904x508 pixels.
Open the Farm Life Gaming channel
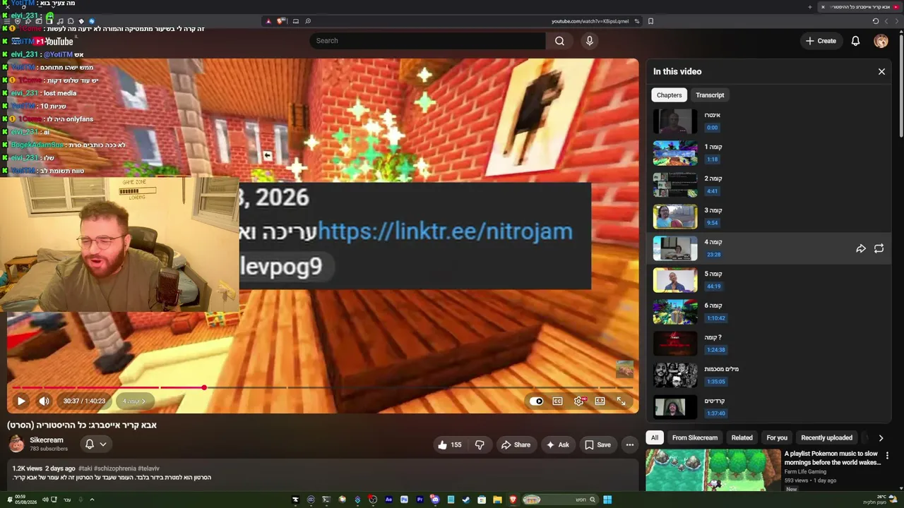[805, 471]
